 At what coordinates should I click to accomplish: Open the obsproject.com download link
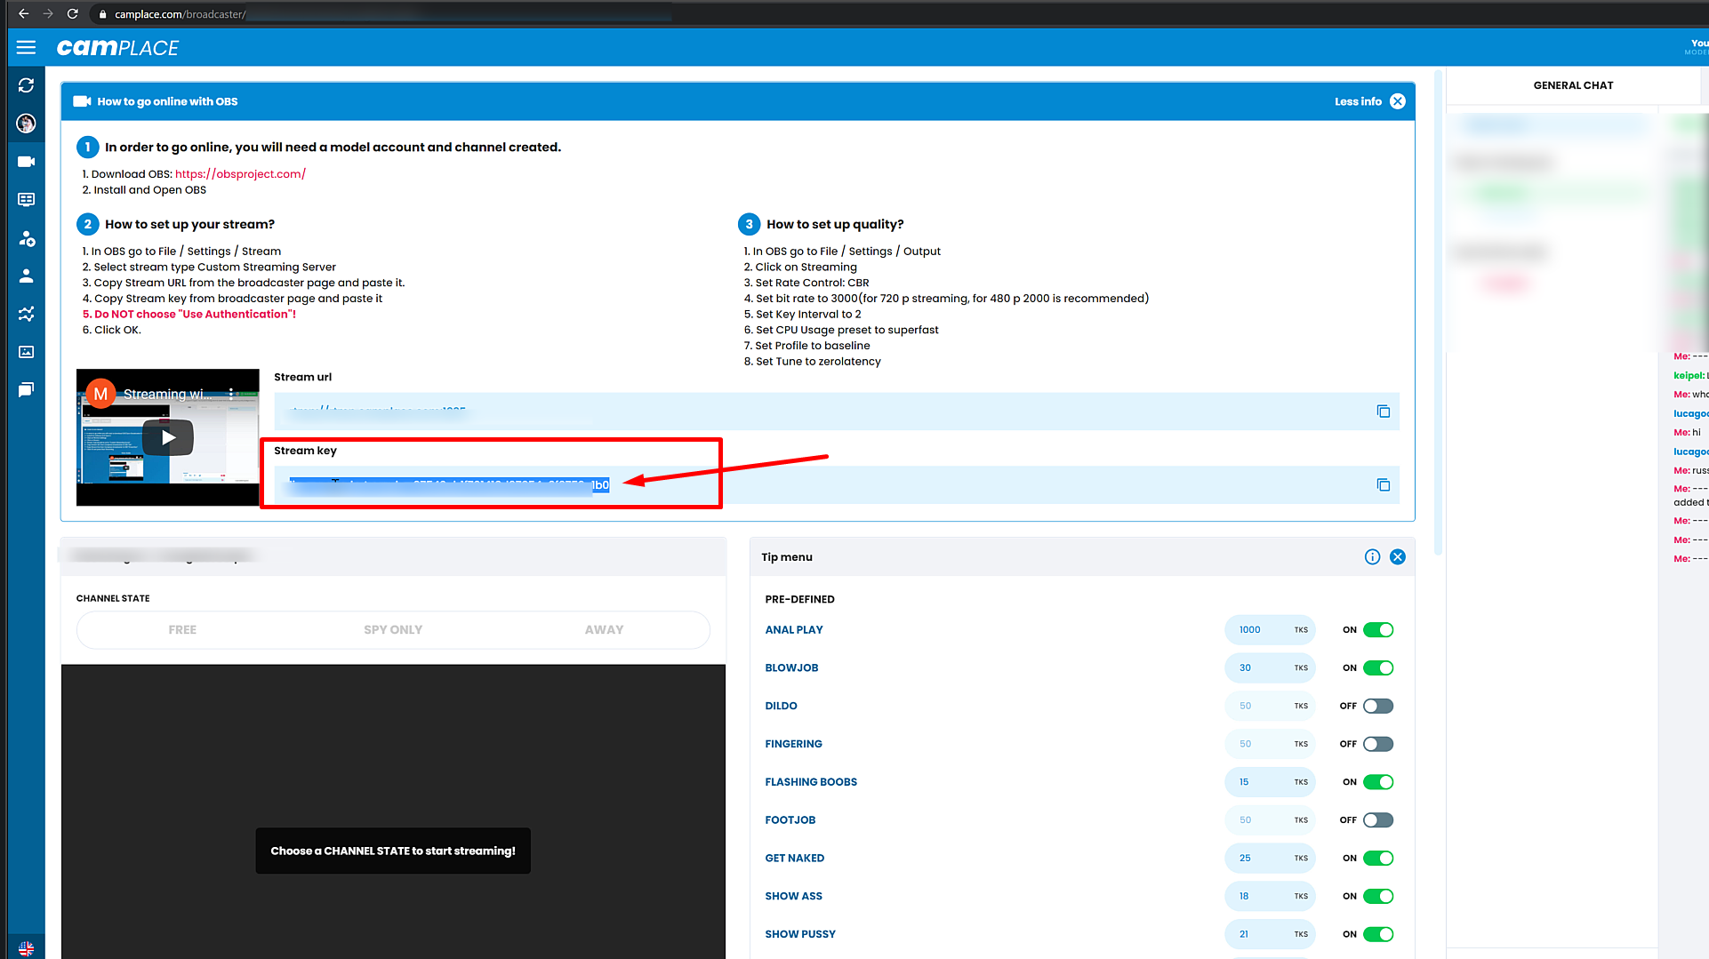[240, 174]
